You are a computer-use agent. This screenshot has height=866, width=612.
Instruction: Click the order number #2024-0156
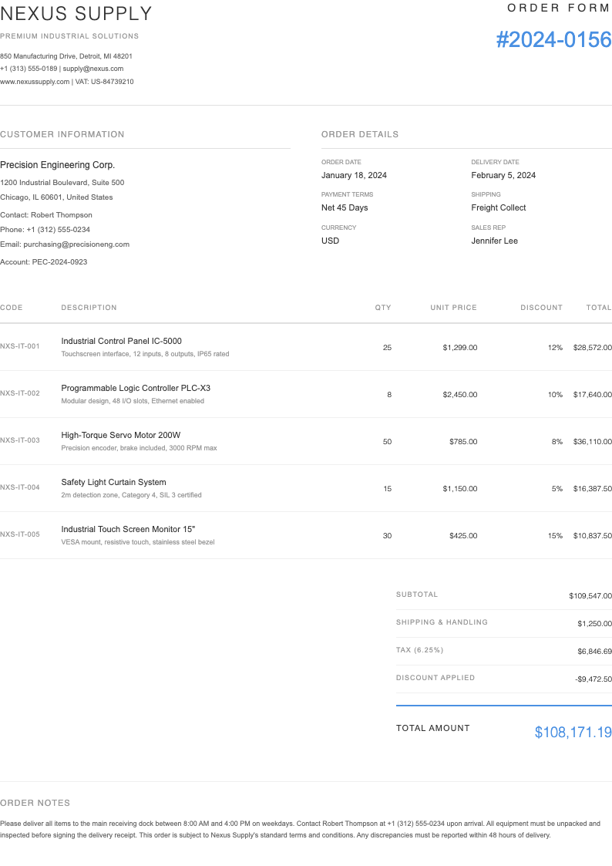pyautogui.click(x=553, y=40)
